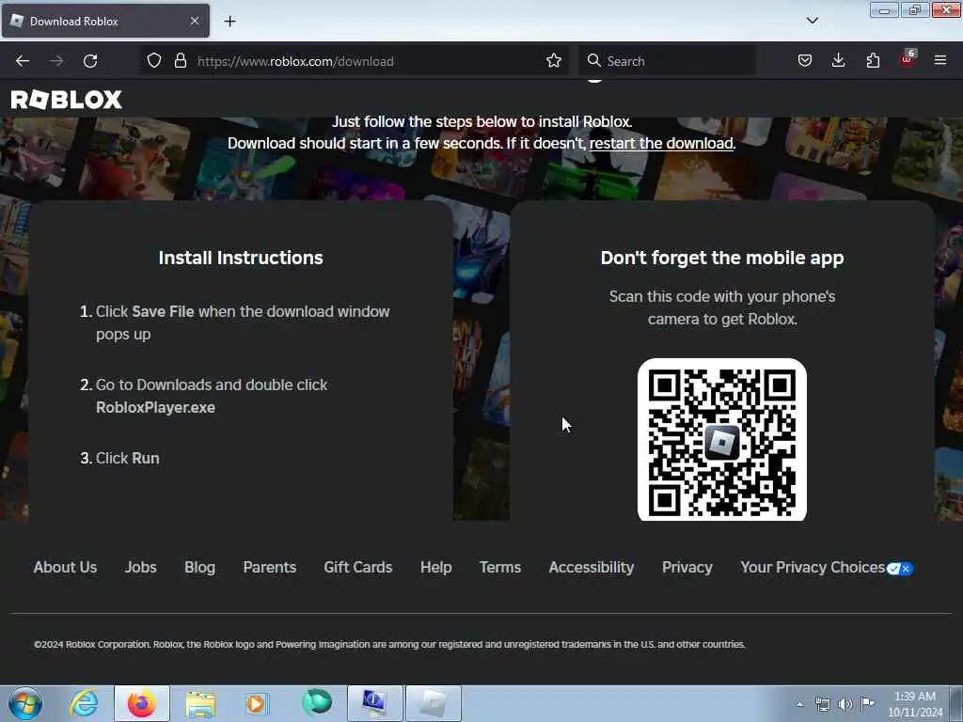
Task: Open the extensions puzzle icon
Action: [x=873, y=60]
